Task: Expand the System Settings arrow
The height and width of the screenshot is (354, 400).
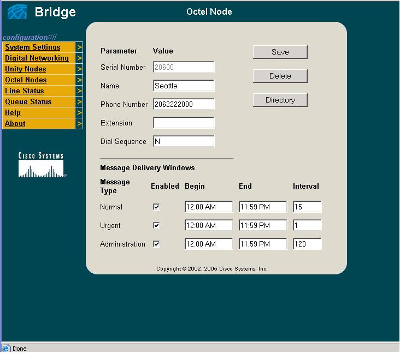Action: click(x=79, y=47)
